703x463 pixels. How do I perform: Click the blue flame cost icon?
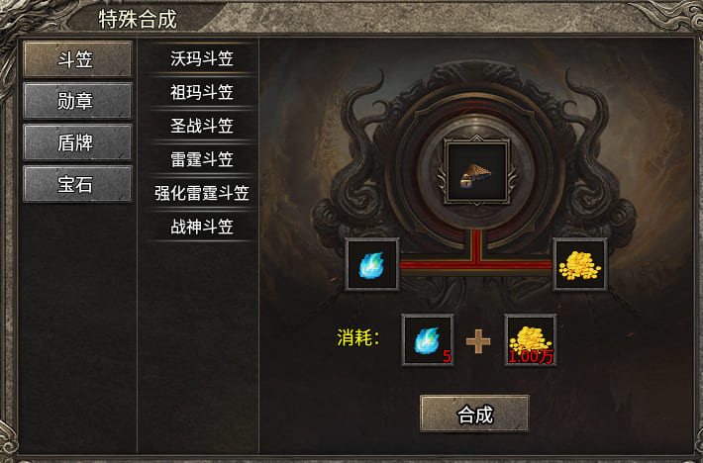pos(428,340)
